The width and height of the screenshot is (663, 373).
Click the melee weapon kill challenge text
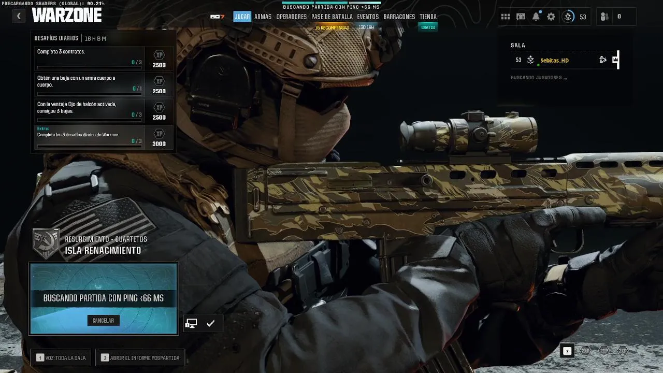tap(76, 81)
